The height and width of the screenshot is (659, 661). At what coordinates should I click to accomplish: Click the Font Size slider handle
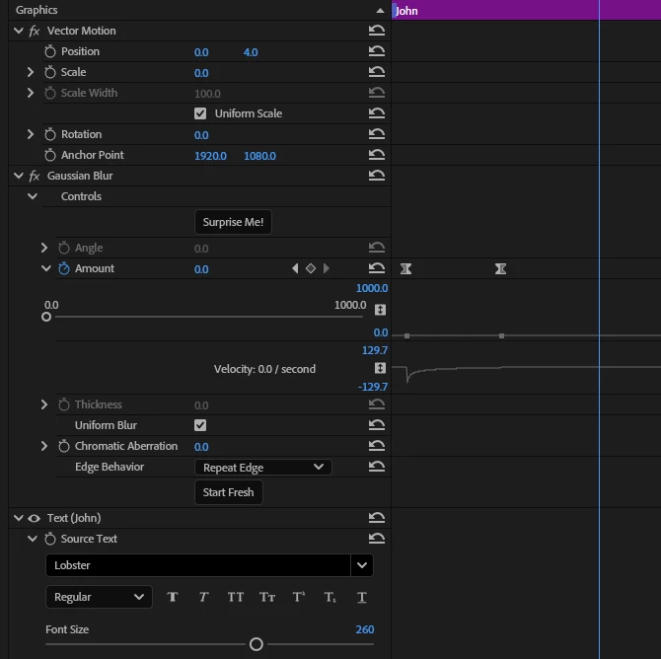coord(257,644)
